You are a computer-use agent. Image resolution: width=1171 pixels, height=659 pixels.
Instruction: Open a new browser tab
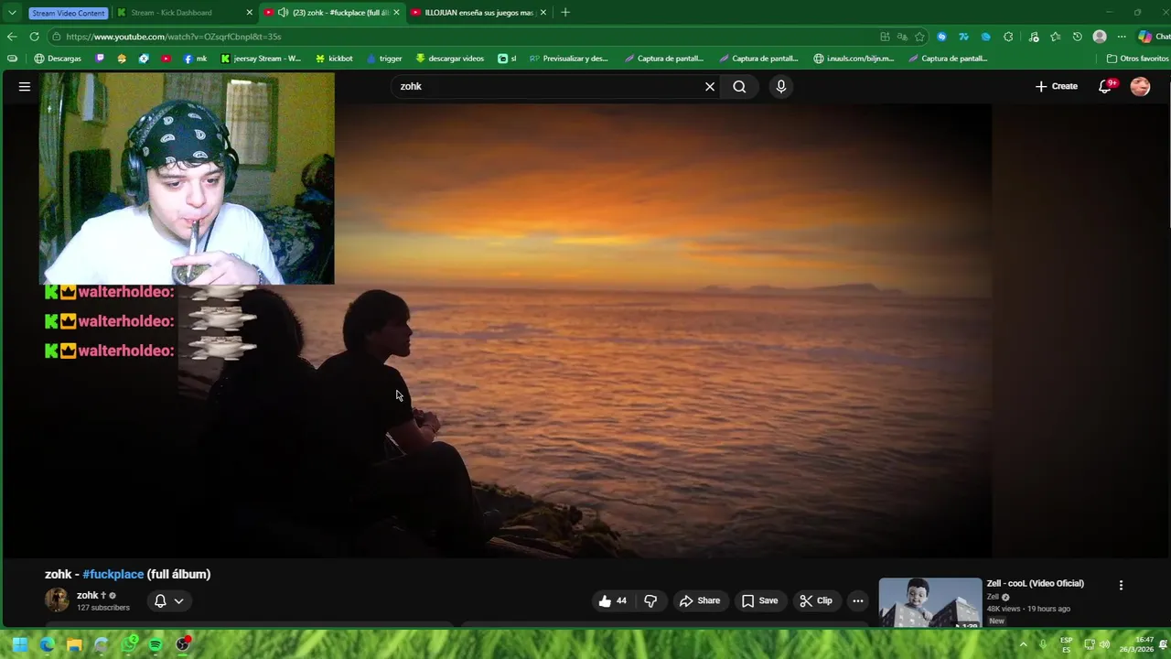565,12
